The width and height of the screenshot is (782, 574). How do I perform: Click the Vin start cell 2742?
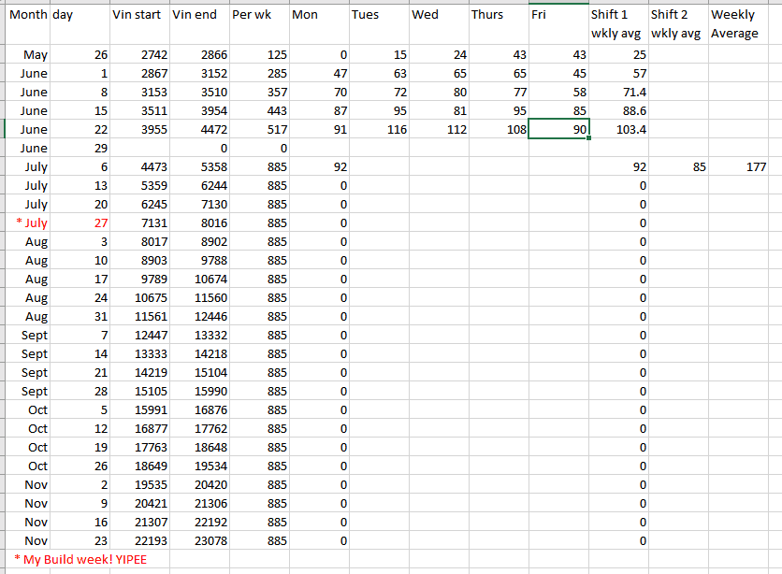pos(138,55)
